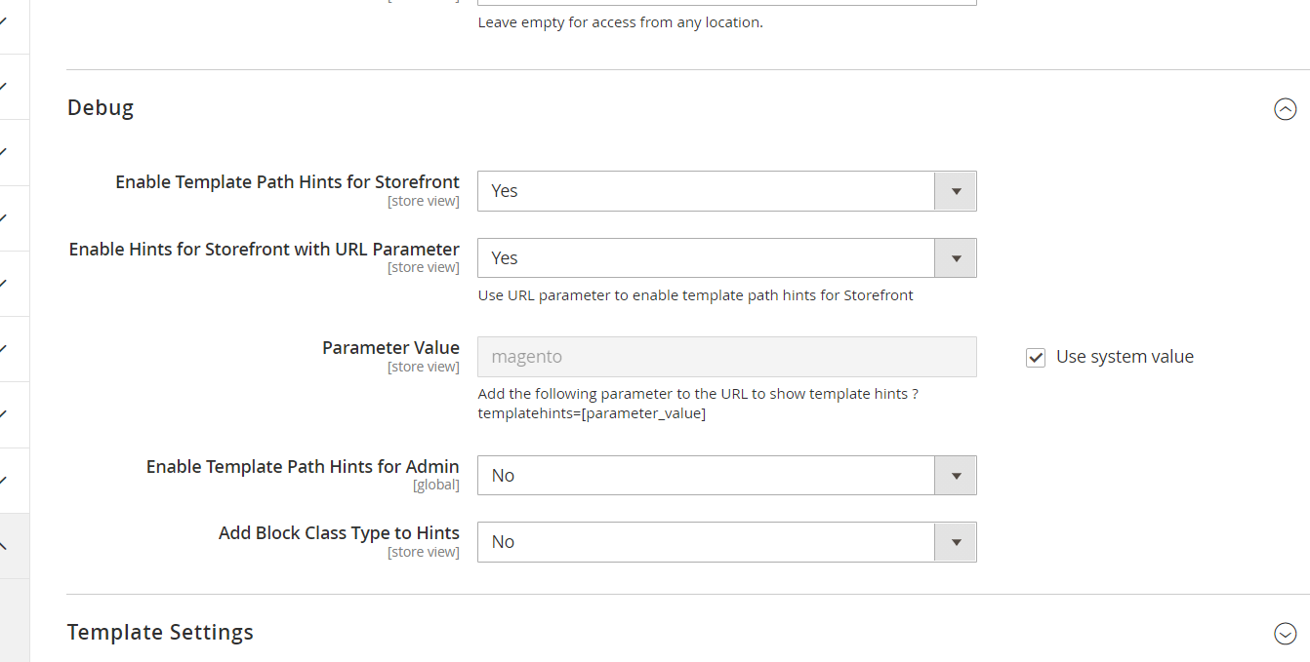1310x662 pixels.
Task: Click the [global] scope label under Admin hints
Action: point(436,484)
